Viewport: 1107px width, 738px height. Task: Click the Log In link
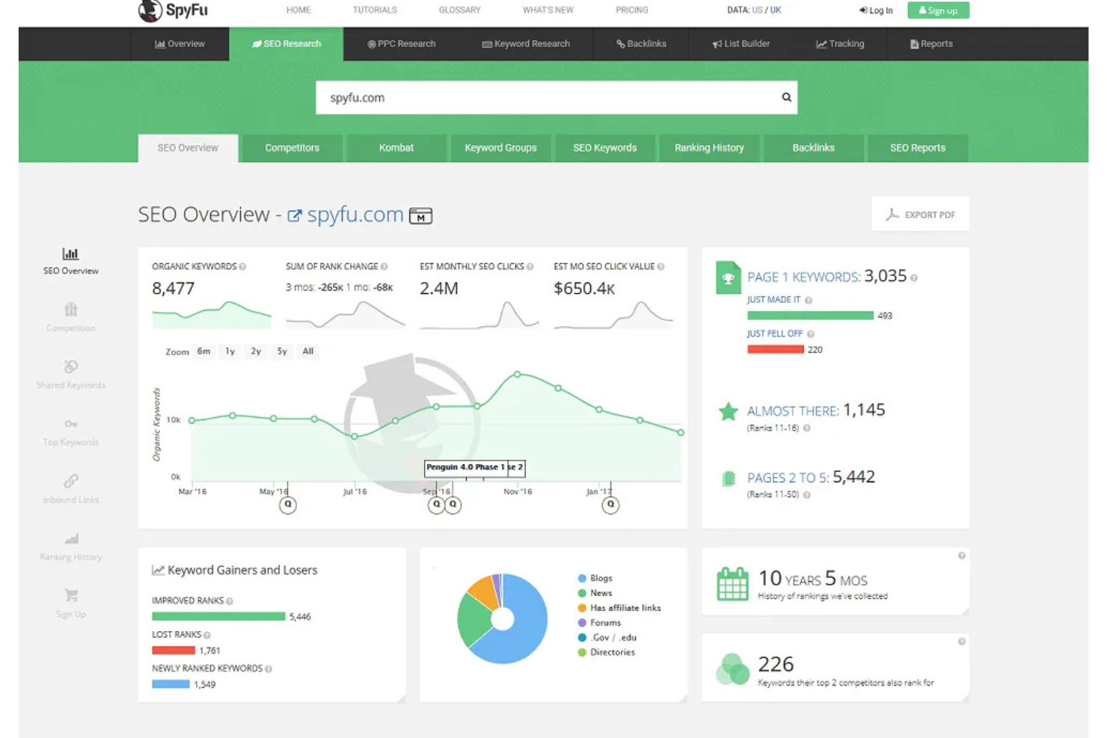pyautogui.click(x=880, y=10)
